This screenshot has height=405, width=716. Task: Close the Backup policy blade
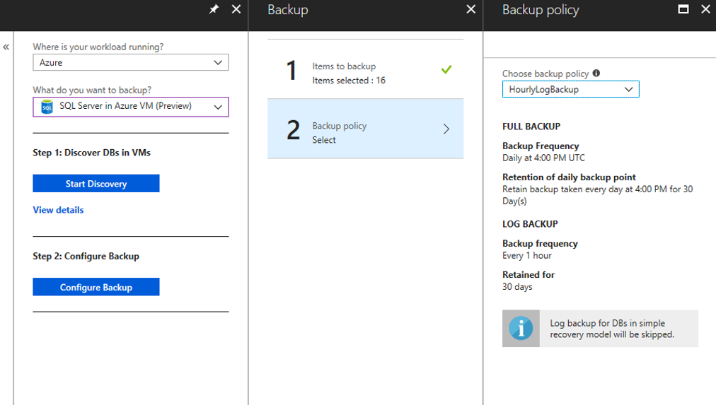coord(705,9)
